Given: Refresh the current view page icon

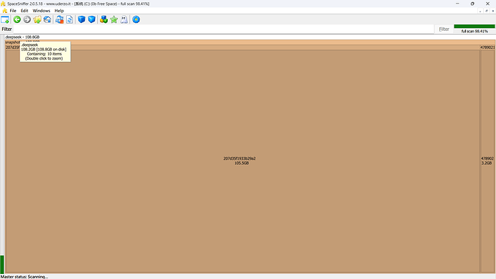Looking at the screenshot, I should coord(70,19).
